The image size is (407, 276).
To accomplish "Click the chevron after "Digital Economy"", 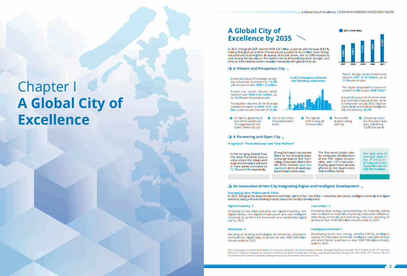I will click(253, 206).
